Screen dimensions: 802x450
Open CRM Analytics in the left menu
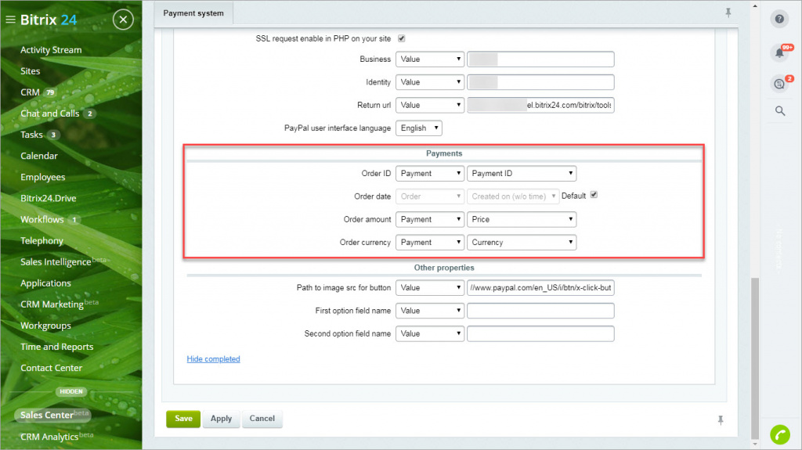[x=49, y=437]
